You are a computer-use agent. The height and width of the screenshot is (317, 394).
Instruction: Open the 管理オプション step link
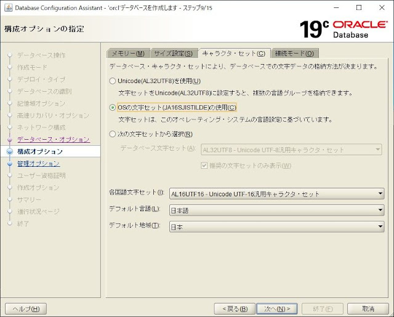[38, 164]
